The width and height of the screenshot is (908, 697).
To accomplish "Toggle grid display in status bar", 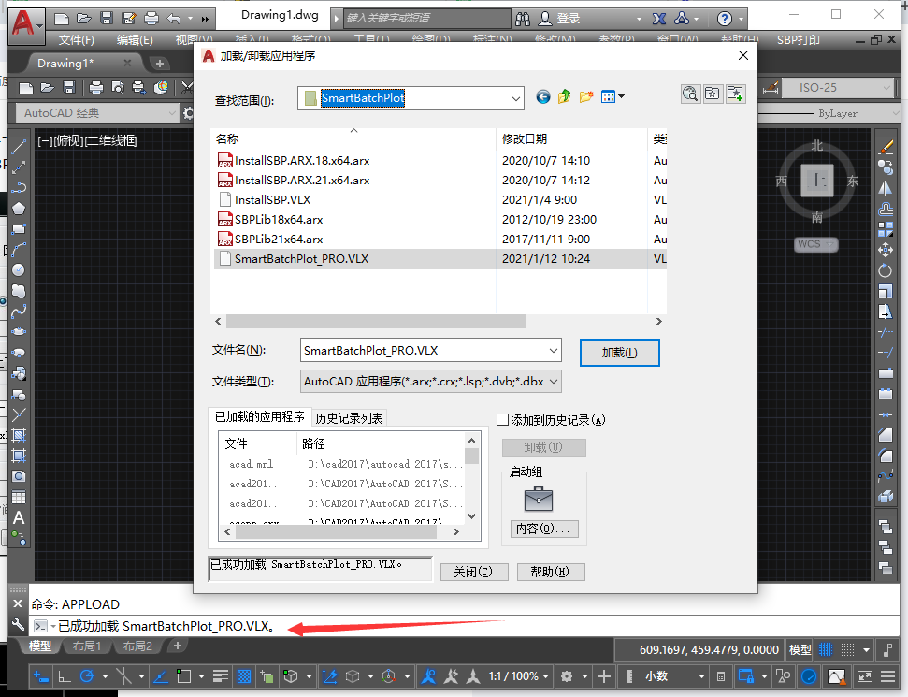I will pos(826,649).
